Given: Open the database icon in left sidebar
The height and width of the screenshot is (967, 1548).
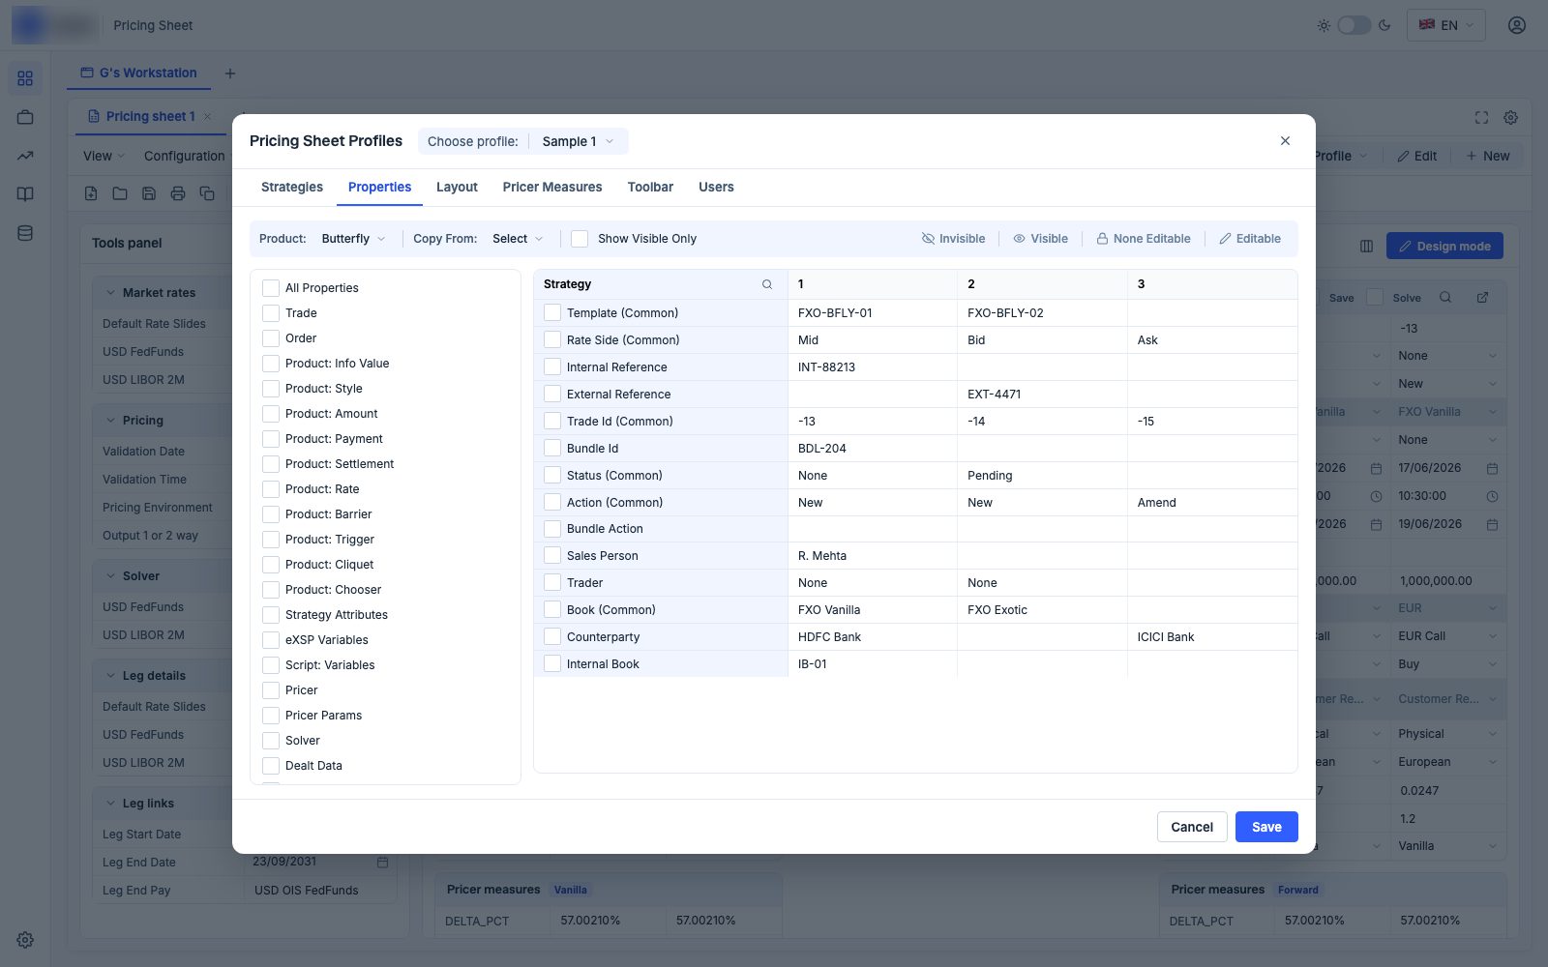Looking at the screenshot, I should (x=25, y=233).
